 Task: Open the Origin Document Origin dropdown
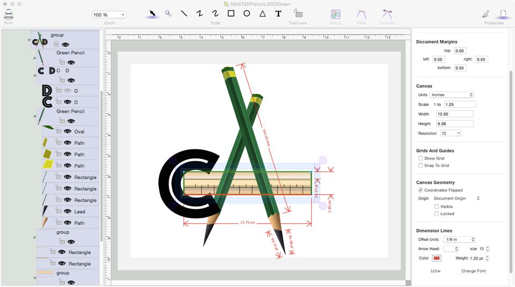click(x=457, y=198)
